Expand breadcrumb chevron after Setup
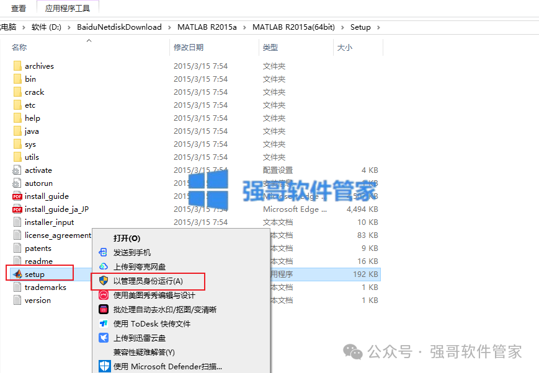The height and width of the screenshot is (373, 539). 378,27
